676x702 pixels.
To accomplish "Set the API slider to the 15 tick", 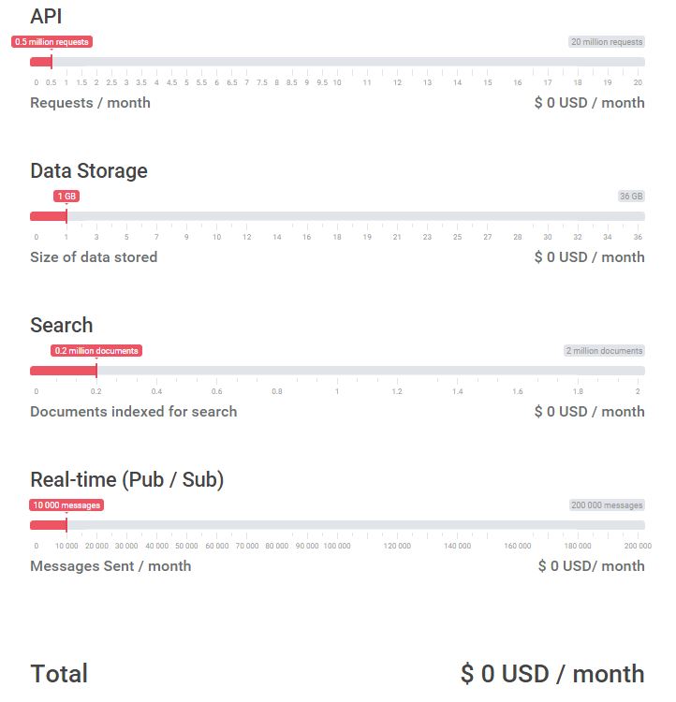I will (x=488, y=62).
